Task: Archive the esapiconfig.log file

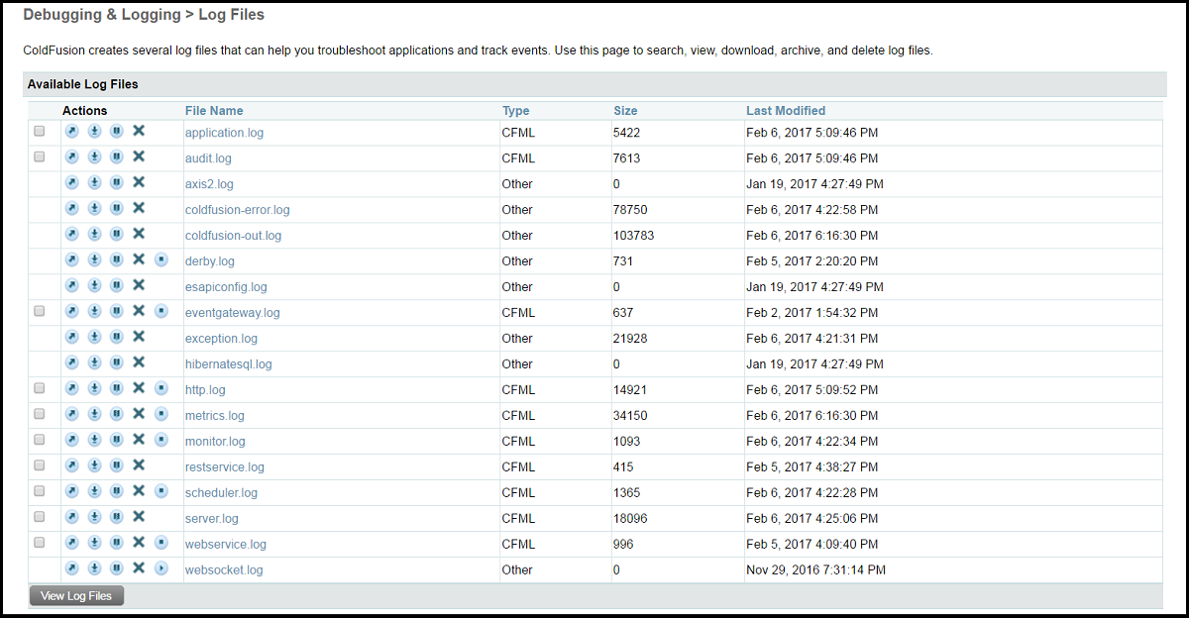Action: tap(116, 285)
